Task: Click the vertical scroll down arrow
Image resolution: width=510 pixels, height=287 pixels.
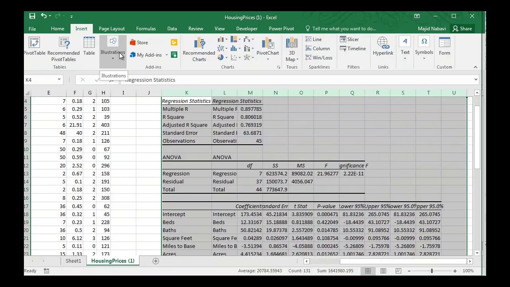Action: point(477,252)
